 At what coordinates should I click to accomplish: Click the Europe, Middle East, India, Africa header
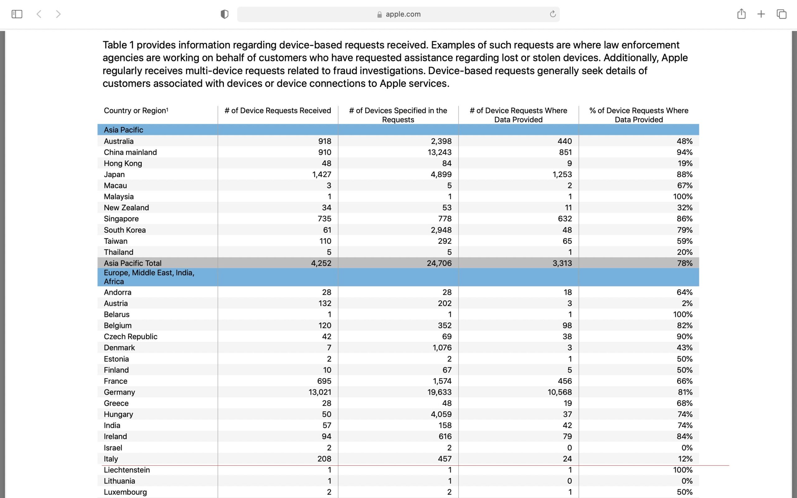click(149, 277)
